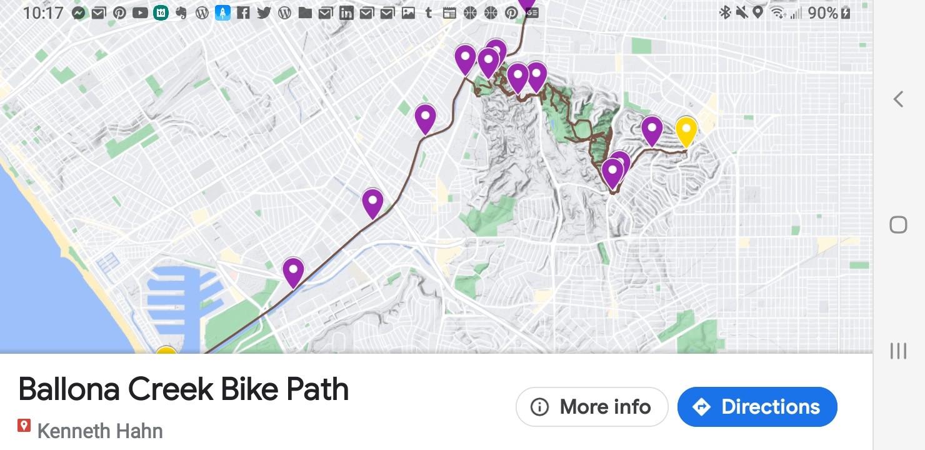Tap the Directions button
The image size is (925, 450).
(x=757, y=407)
